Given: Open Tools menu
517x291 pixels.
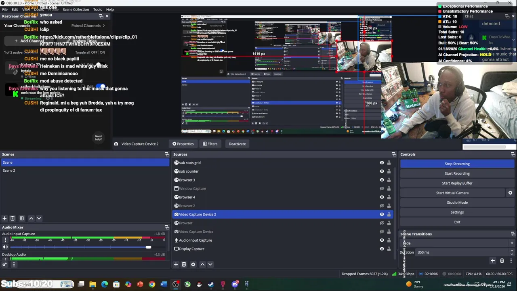Looking at the screenshot, I should [97, 9].
